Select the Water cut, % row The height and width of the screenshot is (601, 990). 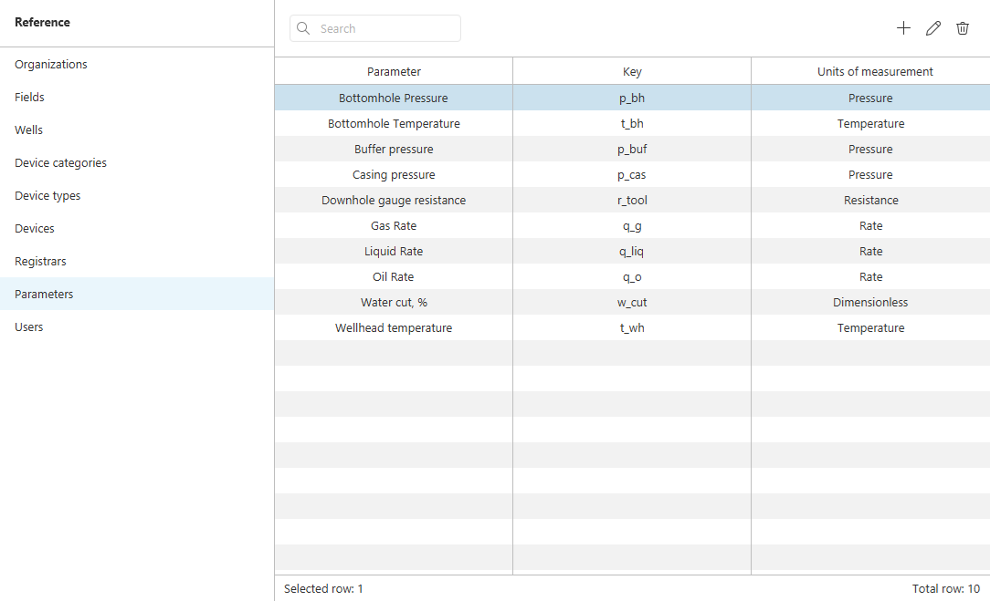pos(632,302)
